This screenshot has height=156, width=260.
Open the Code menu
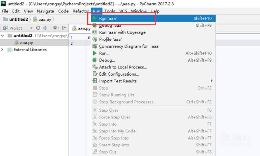tap(63, 11)
